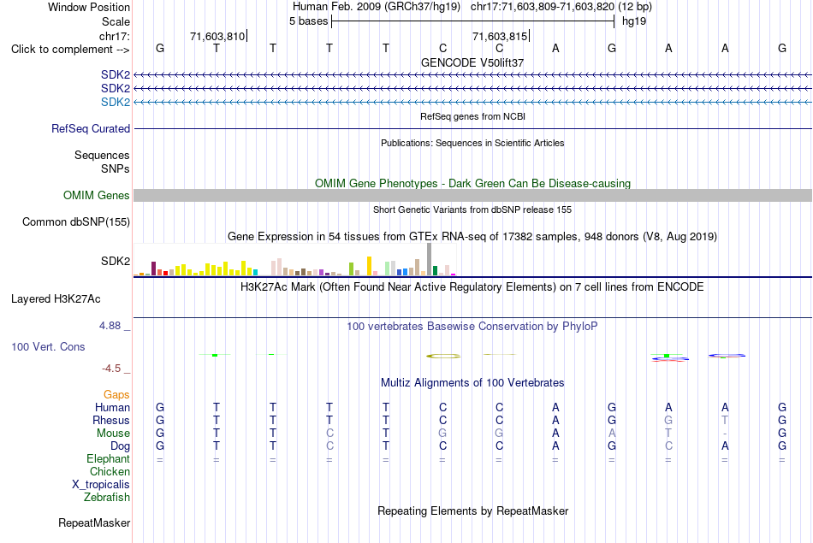813x543 pixels.
Task: Click the 4.88 conservation axis value
Action: coord(110,326)
